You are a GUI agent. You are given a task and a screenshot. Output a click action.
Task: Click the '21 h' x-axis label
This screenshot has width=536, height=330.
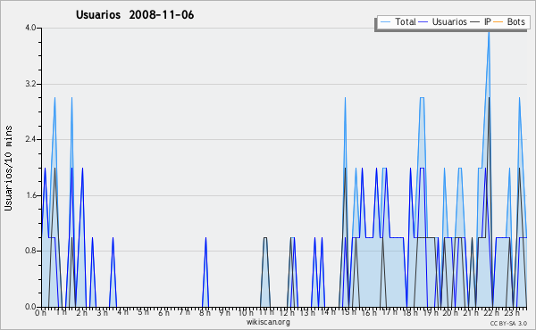pyautogui.click(x=472, y=313)
